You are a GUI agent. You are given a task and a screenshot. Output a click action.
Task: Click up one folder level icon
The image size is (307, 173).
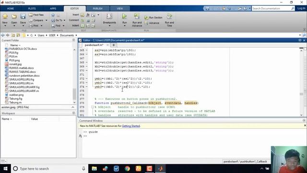tap(13, 35)
